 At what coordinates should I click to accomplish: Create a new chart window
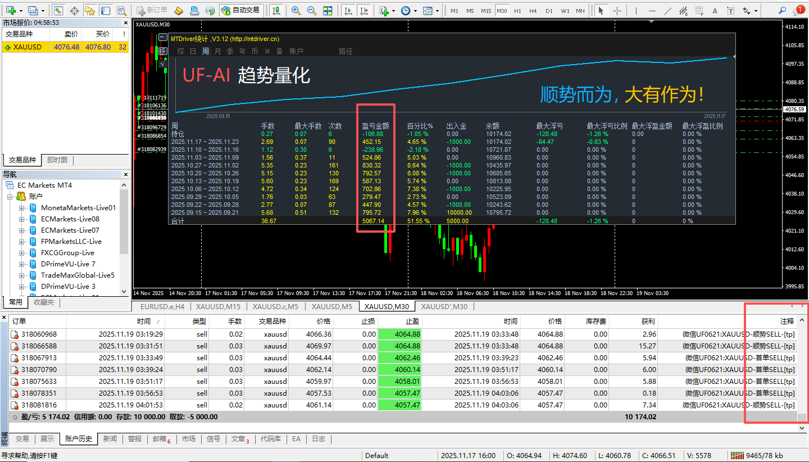click(x=11, y=10)
